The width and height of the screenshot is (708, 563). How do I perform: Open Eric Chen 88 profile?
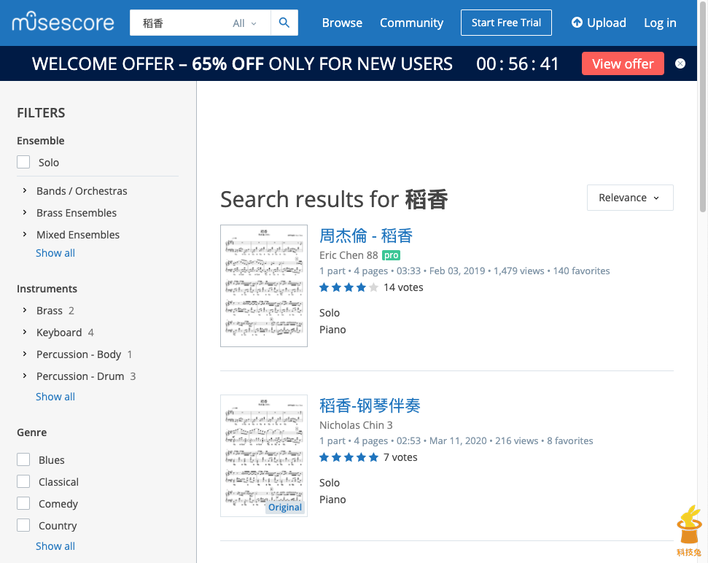pyautogui.click(x=348, y=255)
